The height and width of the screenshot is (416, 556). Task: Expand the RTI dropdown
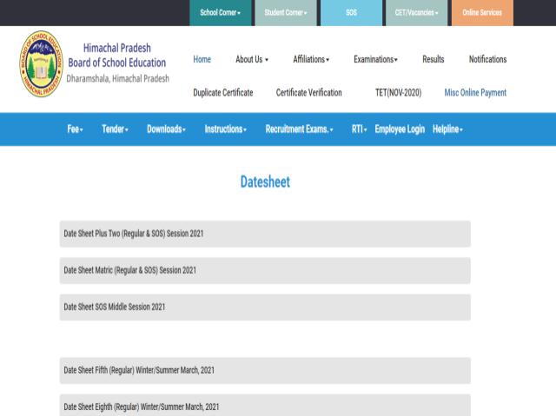[359, 129]
